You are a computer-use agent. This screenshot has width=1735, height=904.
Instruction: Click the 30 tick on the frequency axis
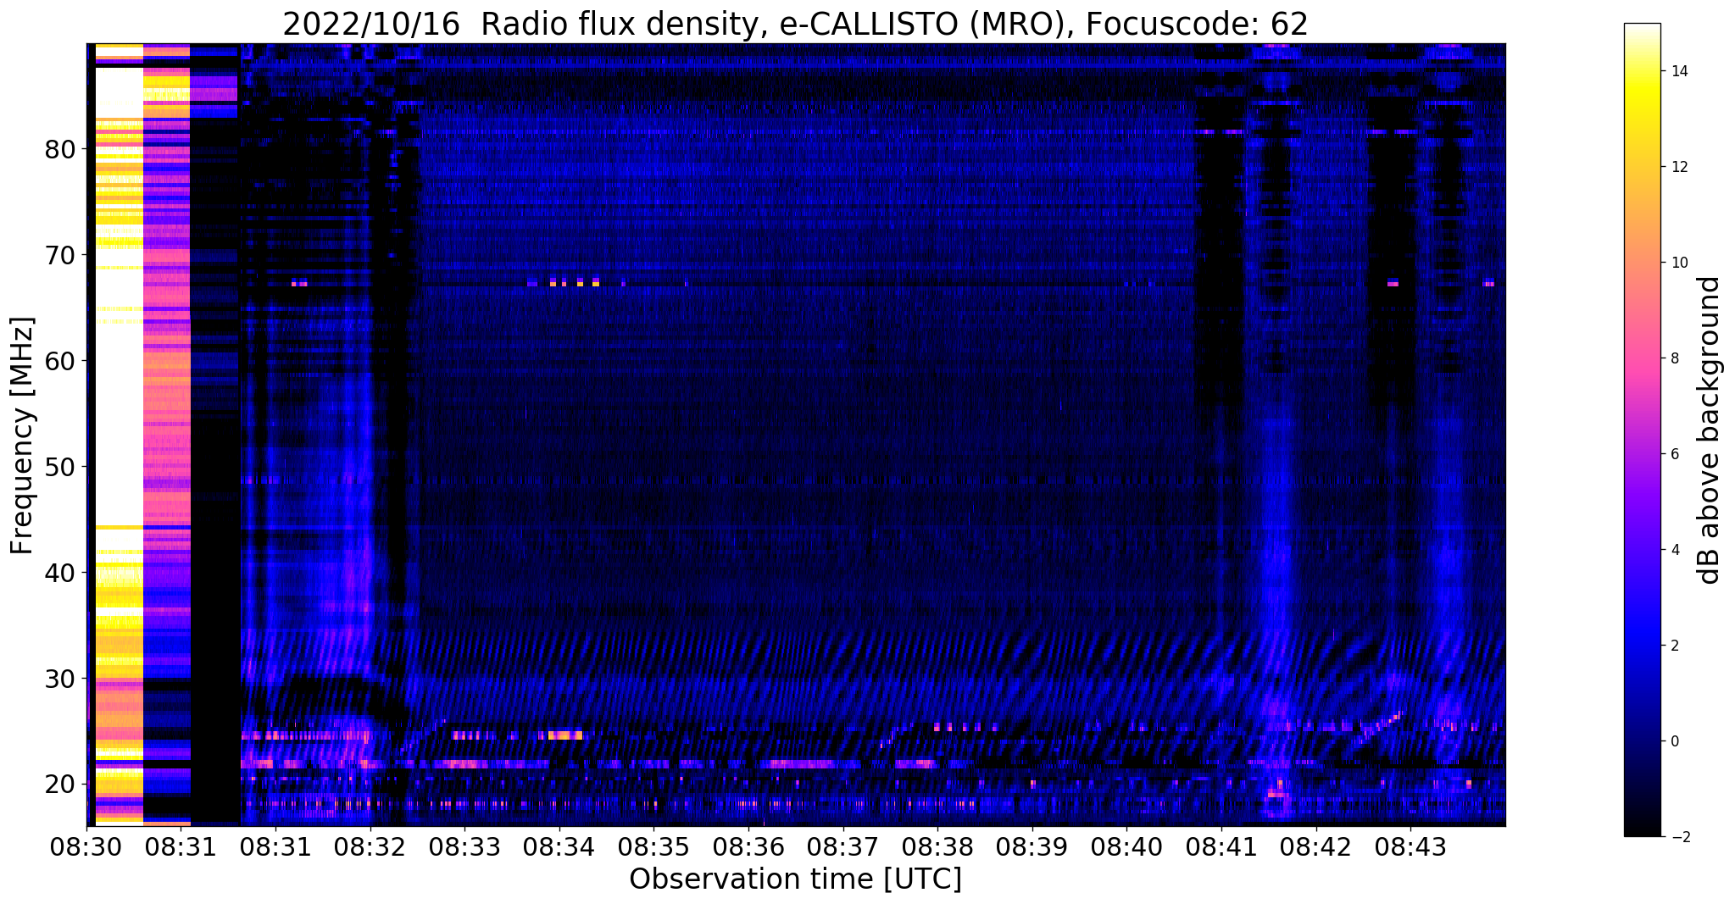[61, 679]
